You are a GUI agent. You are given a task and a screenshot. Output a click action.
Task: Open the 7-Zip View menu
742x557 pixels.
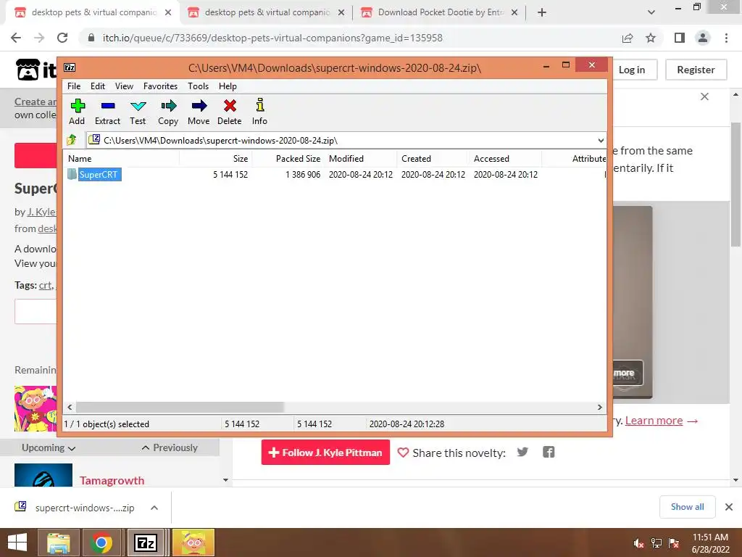coord(124,86)
